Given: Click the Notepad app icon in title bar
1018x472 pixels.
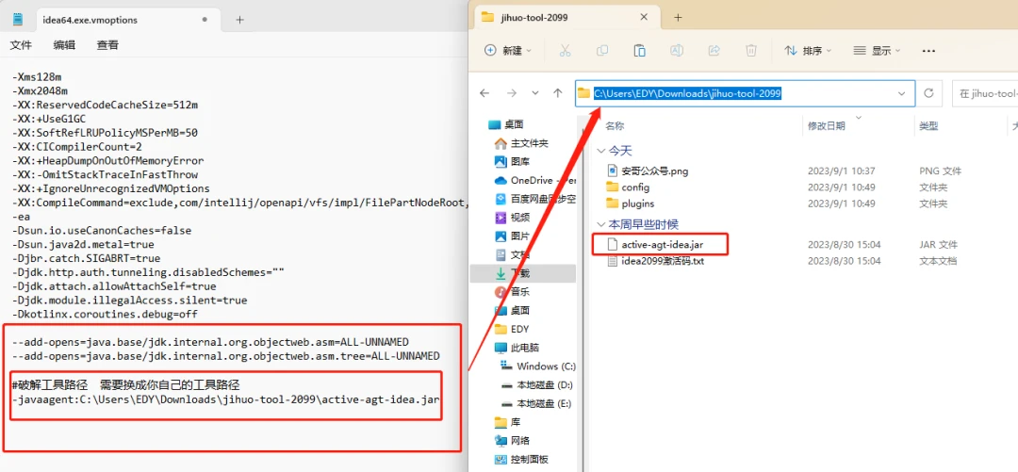Looking at the screenshot, I should (18, 20).
